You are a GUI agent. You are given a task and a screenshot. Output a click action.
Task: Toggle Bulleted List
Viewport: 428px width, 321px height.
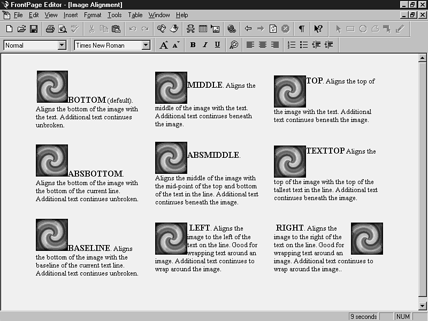click(x=304, y=45)
